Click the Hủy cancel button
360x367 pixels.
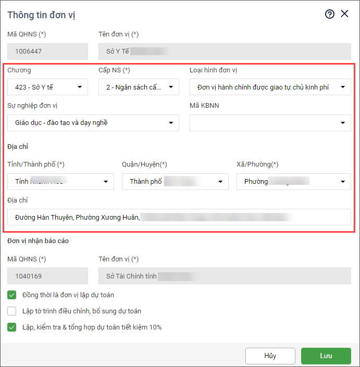(x=270, y=356)
